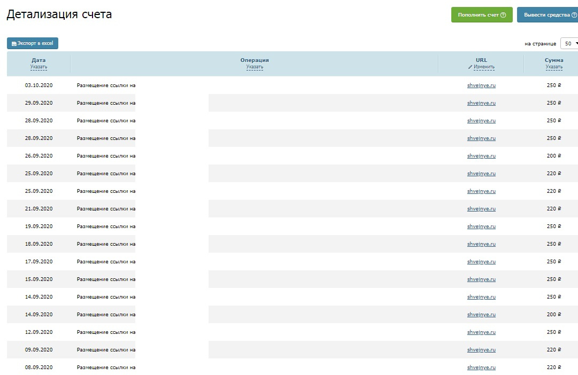Open shvejnye.ru link in 03.10.2020 row
The width and height of the screenshot is (578, 375).
pos(481,85)
